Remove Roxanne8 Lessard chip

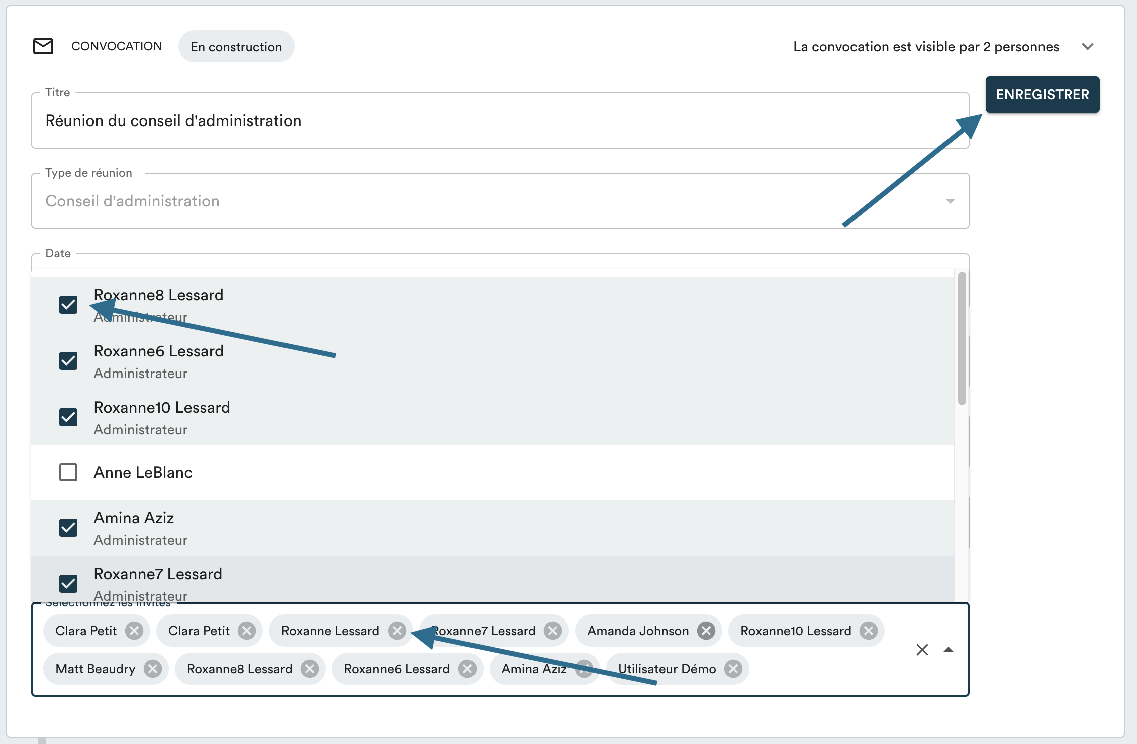[x=309, y=669]
